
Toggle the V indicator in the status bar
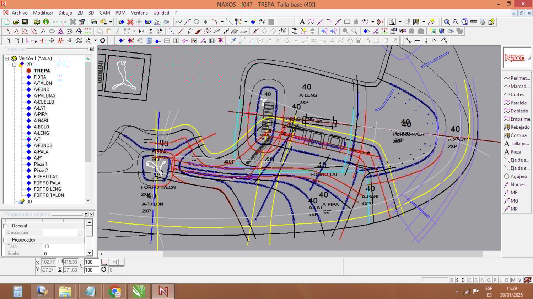point(520,280)
